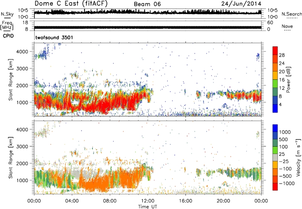This screenshot has width=302, height=209.
Task: Click the "4" label on Power colorbar
Action: click(280, 104)
